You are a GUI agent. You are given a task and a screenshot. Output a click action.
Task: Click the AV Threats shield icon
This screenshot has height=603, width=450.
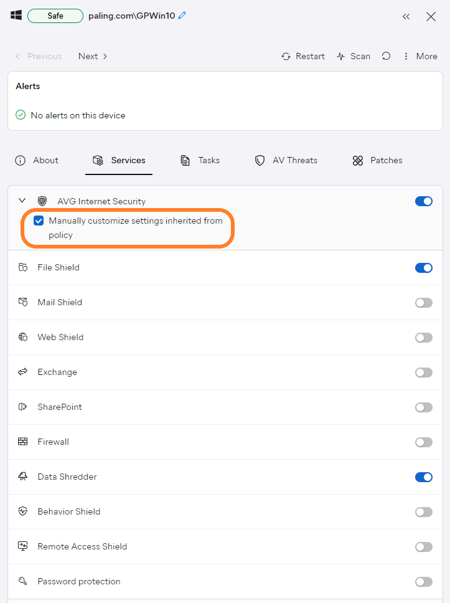[260, 160]
